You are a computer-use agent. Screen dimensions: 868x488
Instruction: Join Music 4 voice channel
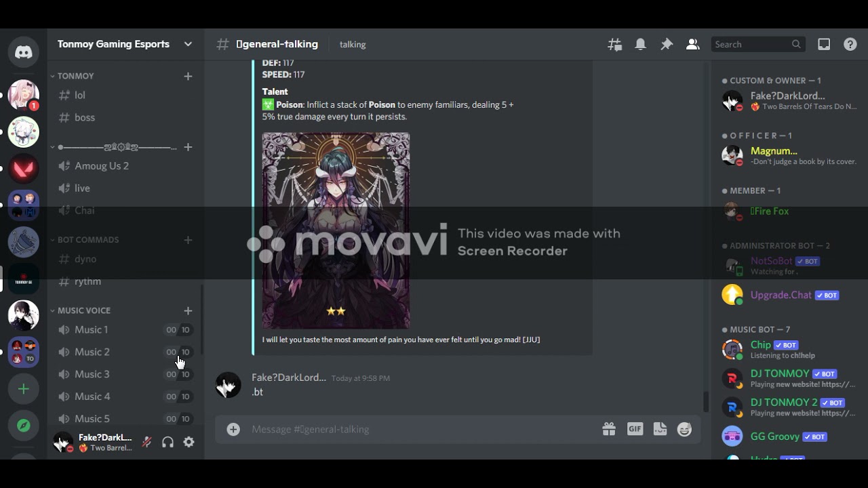(125, 396)
